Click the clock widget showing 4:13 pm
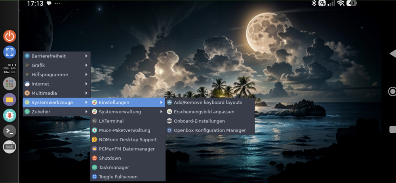The width and height of the screenshot is (396, 183). (10, 68)
